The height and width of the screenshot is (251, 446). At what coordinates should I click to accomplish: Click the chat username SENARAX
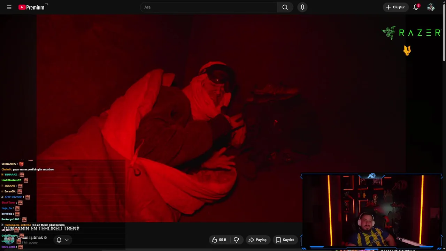(11, 175)
